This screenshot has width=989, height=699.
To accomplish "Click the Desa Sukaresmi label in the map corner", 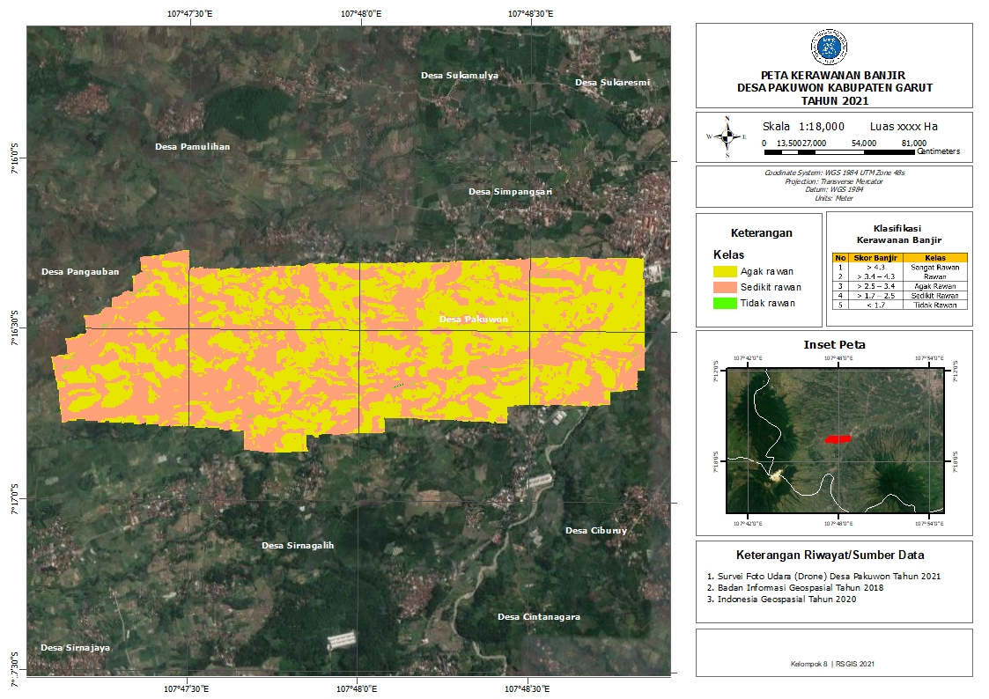I will pos(612,82).
